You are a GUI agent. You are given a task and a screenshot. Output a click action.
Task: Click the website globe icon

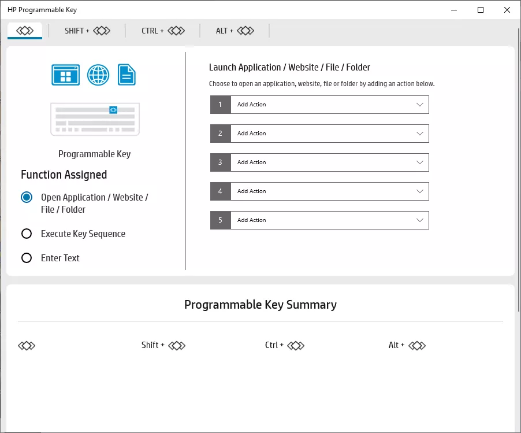pyautogui.click(x=98, y=75)
